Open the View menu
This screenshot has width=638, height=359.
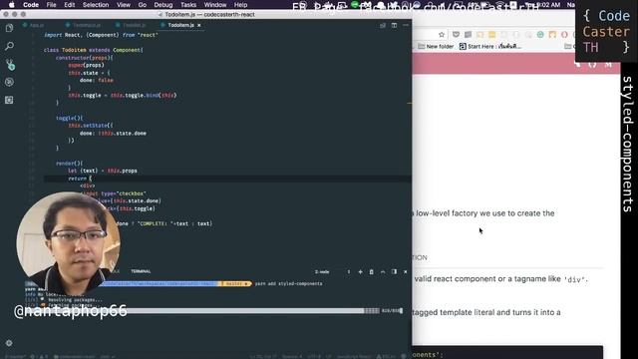[124, 5]
